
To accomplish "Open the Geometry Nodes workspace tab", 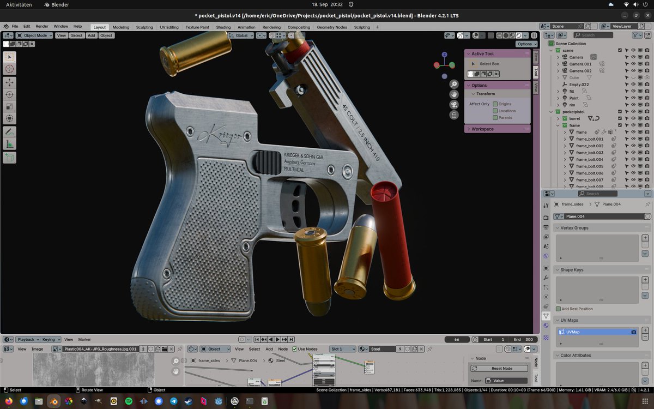I will point(332,27).
